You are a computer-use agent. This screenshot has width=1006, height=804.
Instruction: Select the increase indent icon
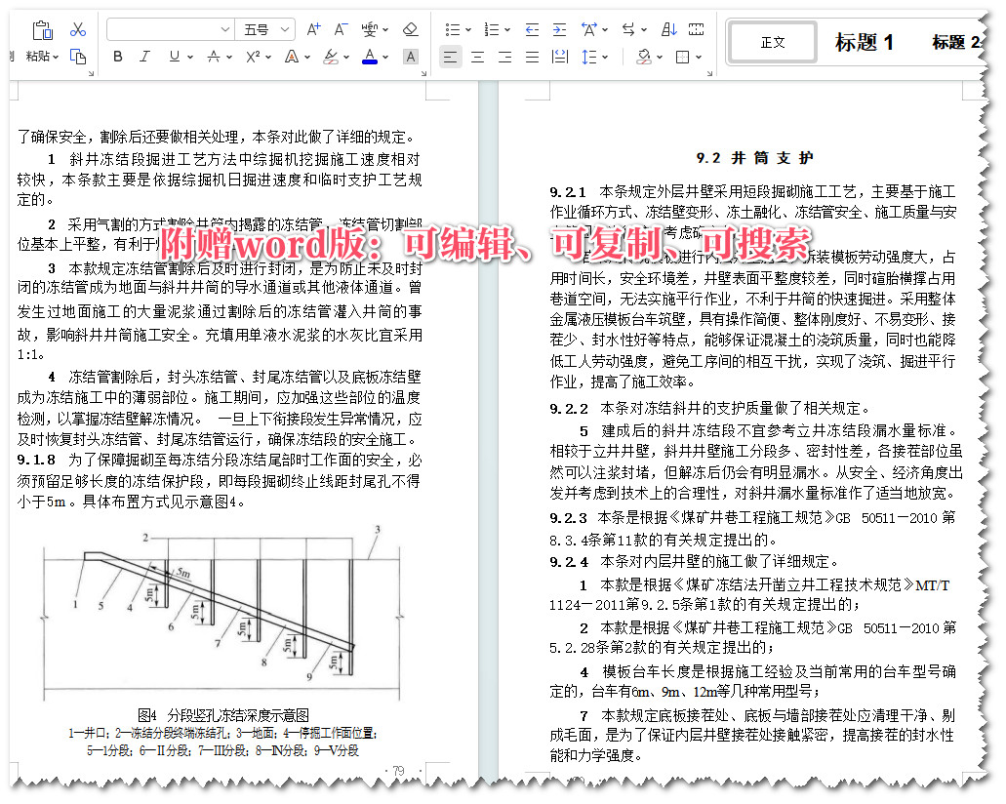point(558,29)
